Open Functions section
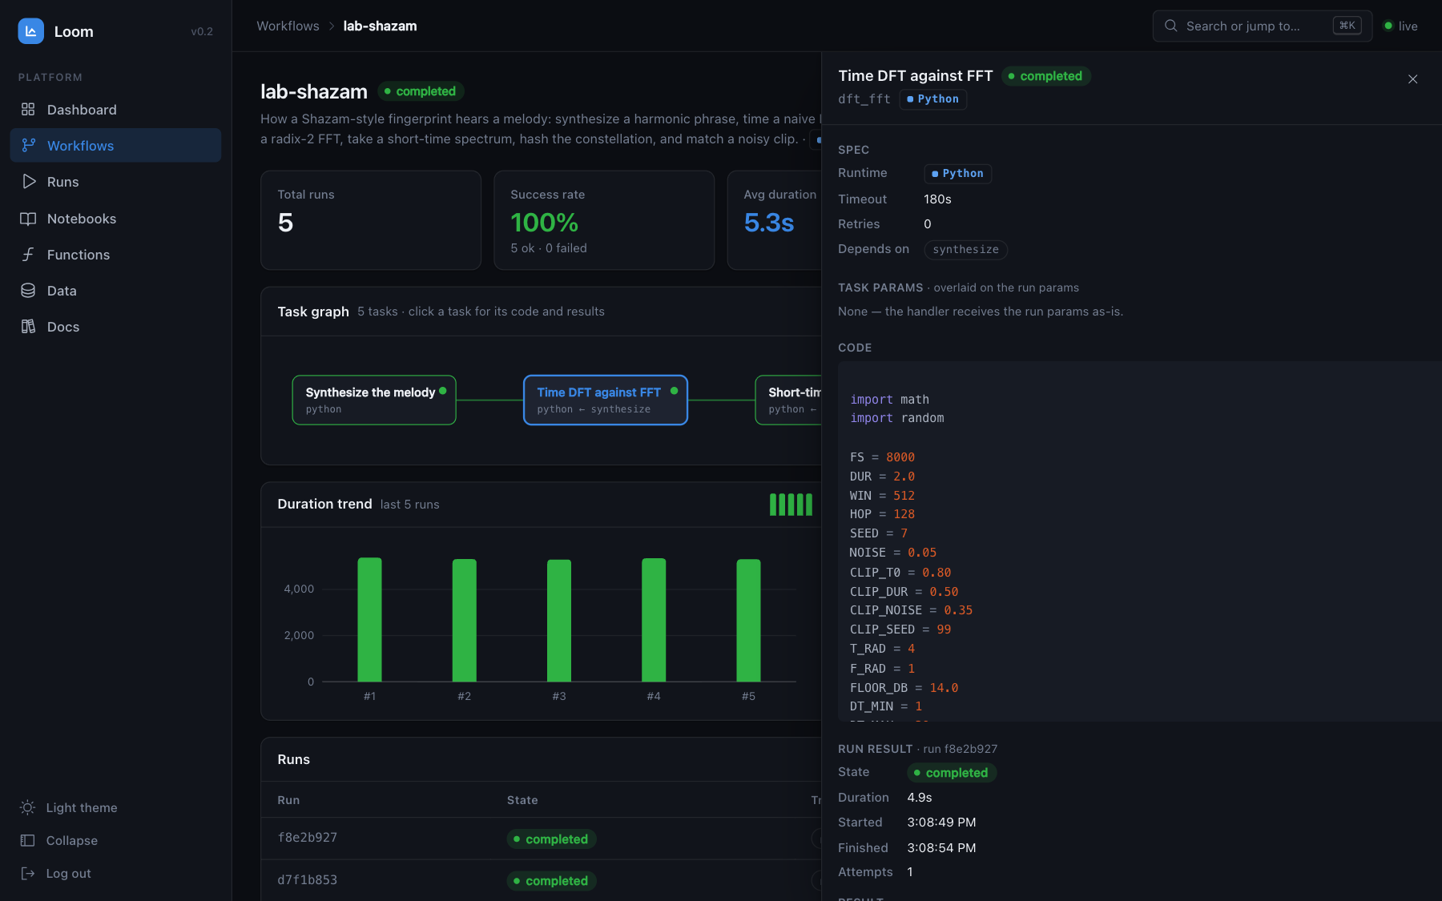 pos(115,255)
